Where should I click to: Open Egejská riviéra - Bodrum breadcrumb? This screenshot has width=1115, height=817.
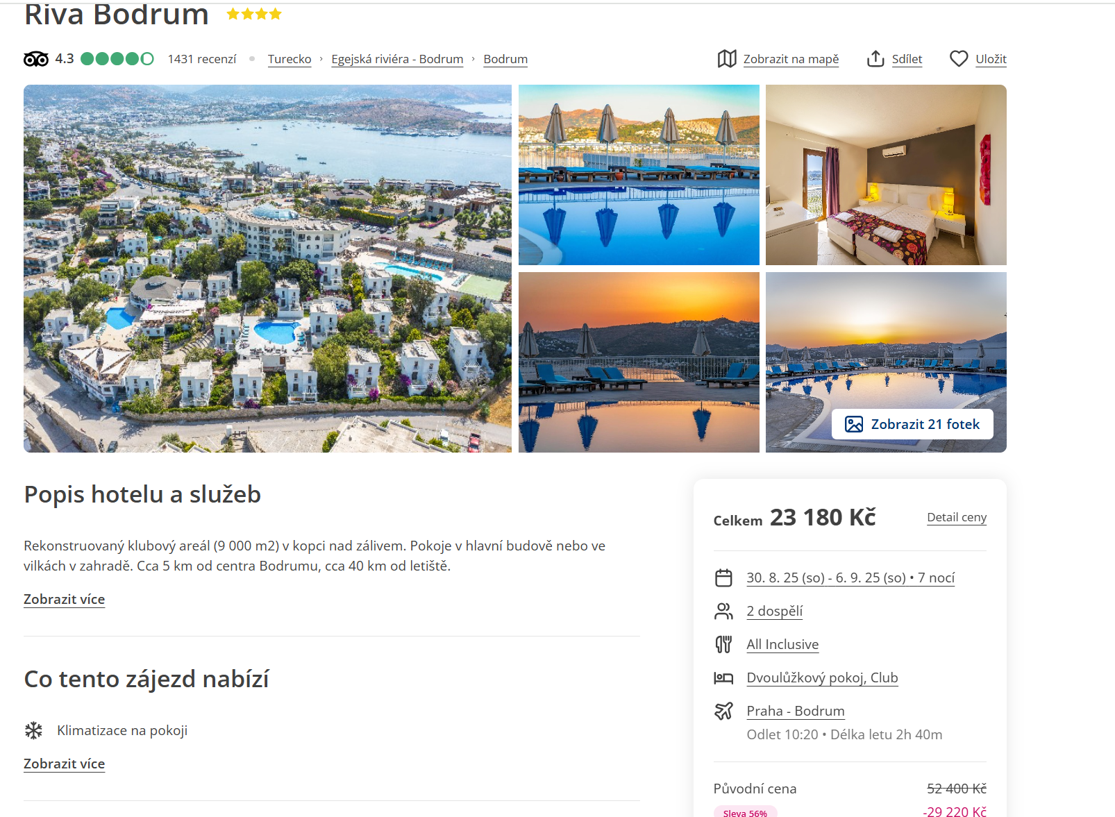(x=397, y=59)
